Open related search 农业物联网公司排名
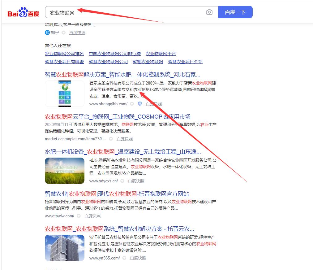Viewport: 313px width, 270px height. click(x=64, y=54)
